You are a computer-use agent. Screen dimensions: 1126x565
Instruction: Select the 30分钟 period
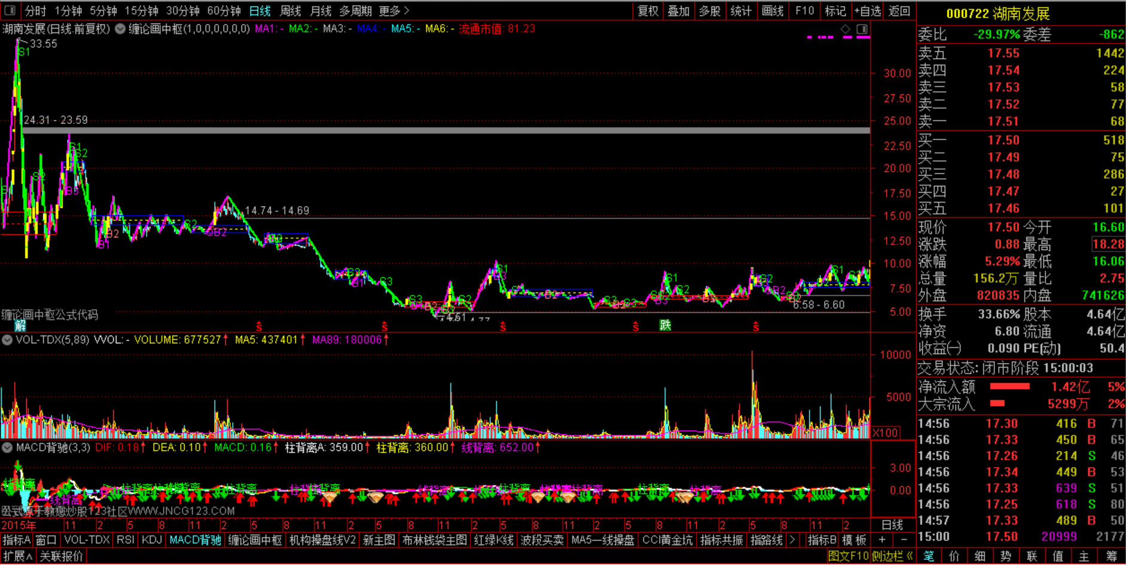click(x=182, y=11)
